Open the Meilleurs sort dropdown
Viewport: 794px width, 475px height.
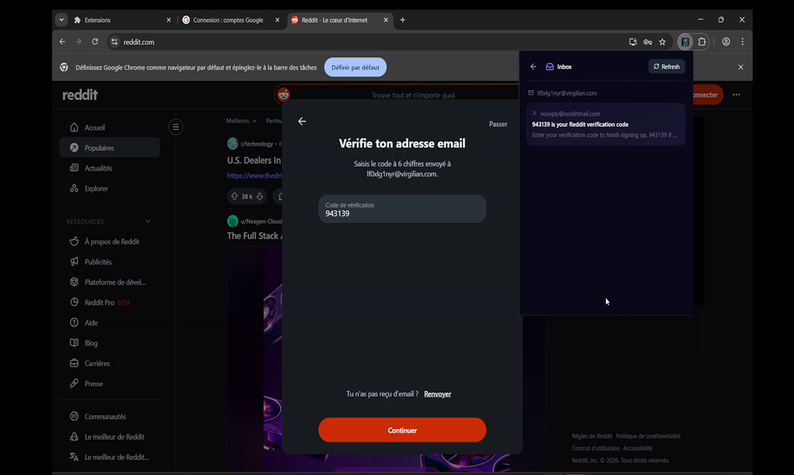(x=241, y=121)
